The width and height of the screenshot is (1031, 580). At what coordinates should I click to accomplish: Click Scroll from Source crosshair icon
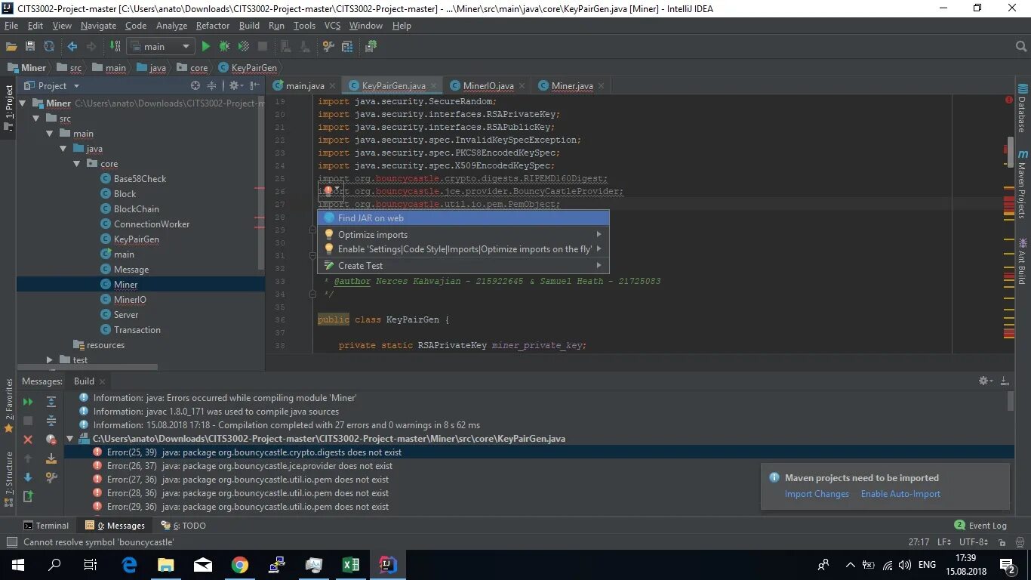click(195, 86)
